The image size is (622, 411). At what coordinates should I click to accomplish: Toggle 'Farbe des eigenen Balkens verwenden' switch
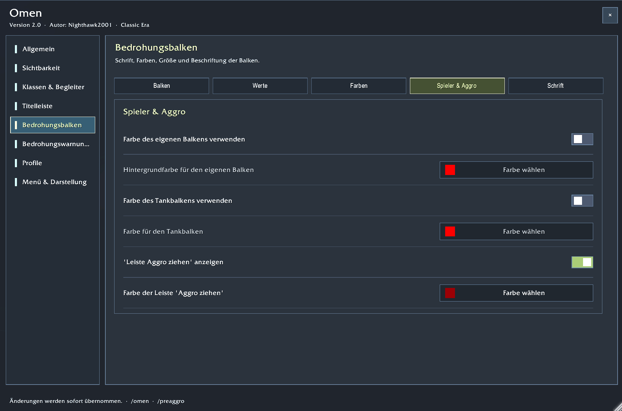pos(582,139)
